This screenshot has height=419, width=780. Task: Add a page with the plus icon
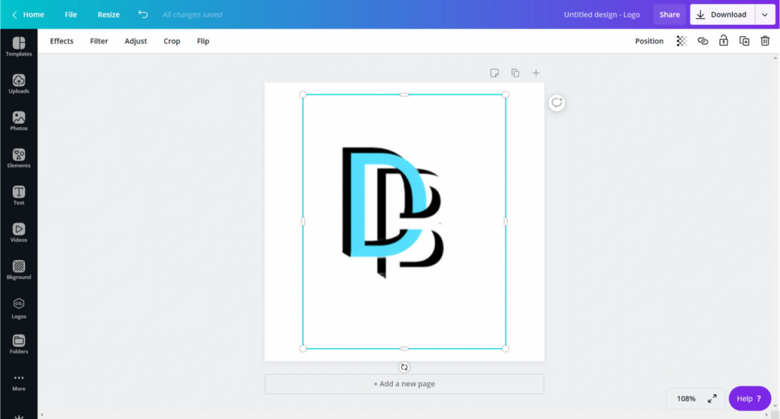click(x=535, y=73)
